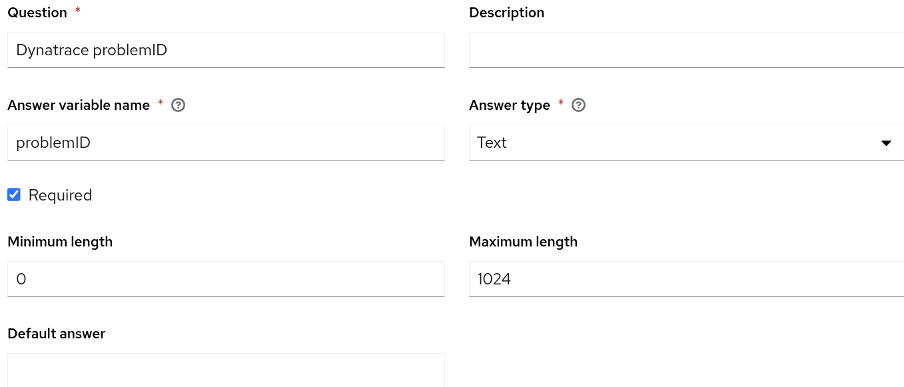Click the Description field label
The height and width of the screenshot is (387, 904).
tap(506, 13)
